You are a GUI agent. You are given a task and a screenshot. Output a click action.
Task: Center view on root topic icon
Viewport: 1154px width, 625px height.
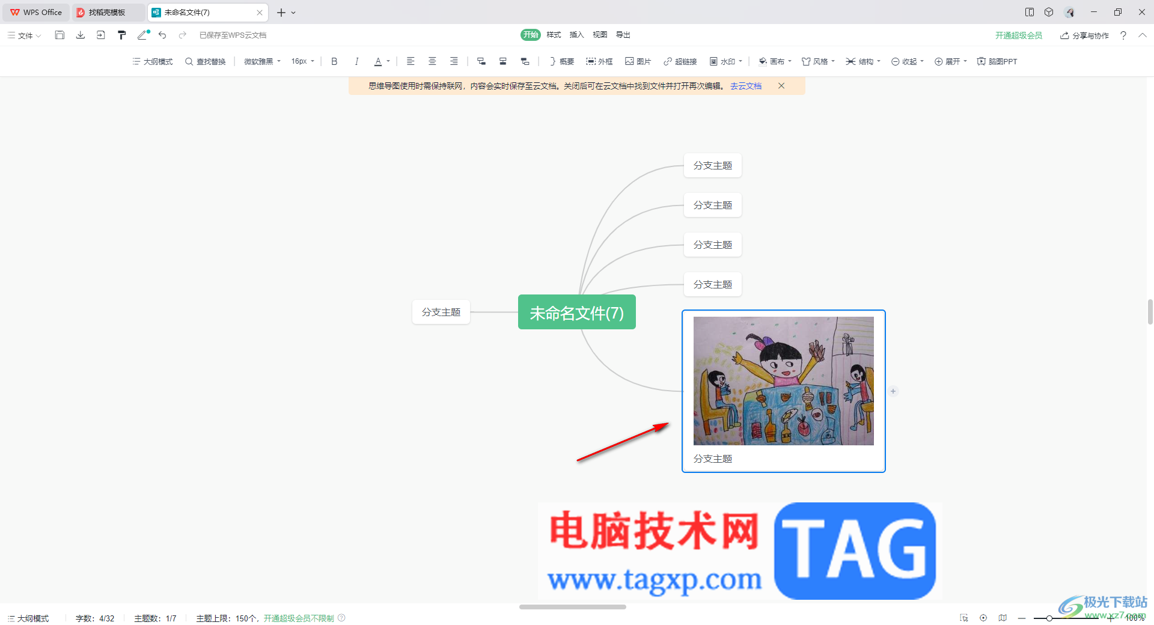pyautogui.click(x=983, y=618)
